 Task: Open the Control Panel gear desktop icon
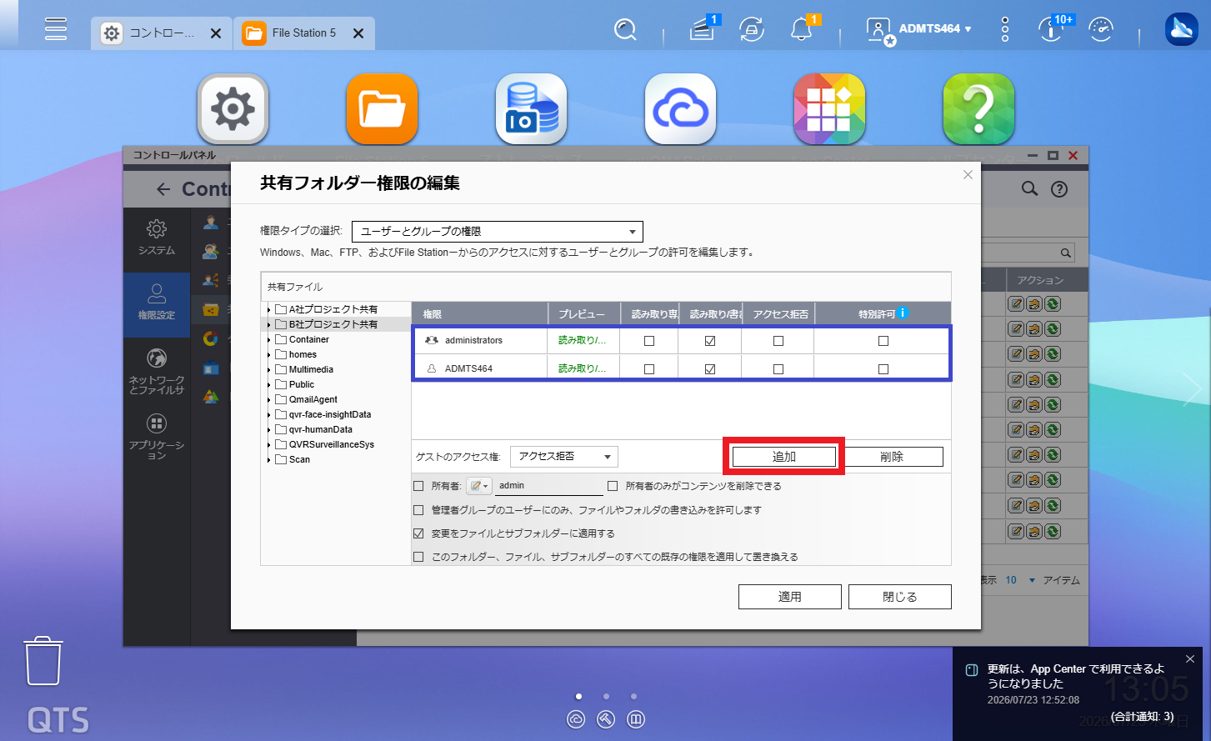point(233,108)
